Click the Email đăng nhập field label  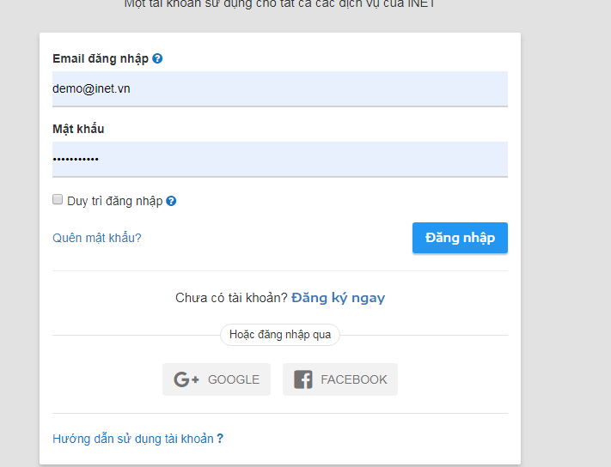[x=101, y=58]
